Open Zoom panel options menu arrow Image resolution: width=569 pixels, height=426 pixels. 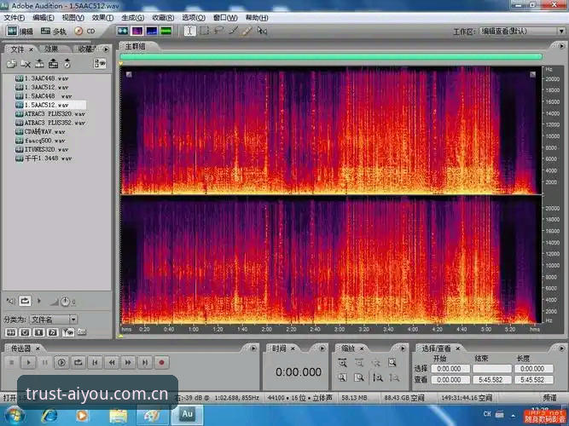403,348
